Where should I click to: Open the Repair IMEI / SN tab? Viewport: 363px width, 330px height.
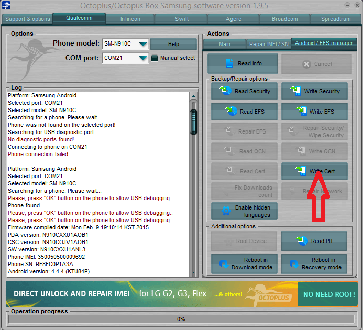coord(269,44)
